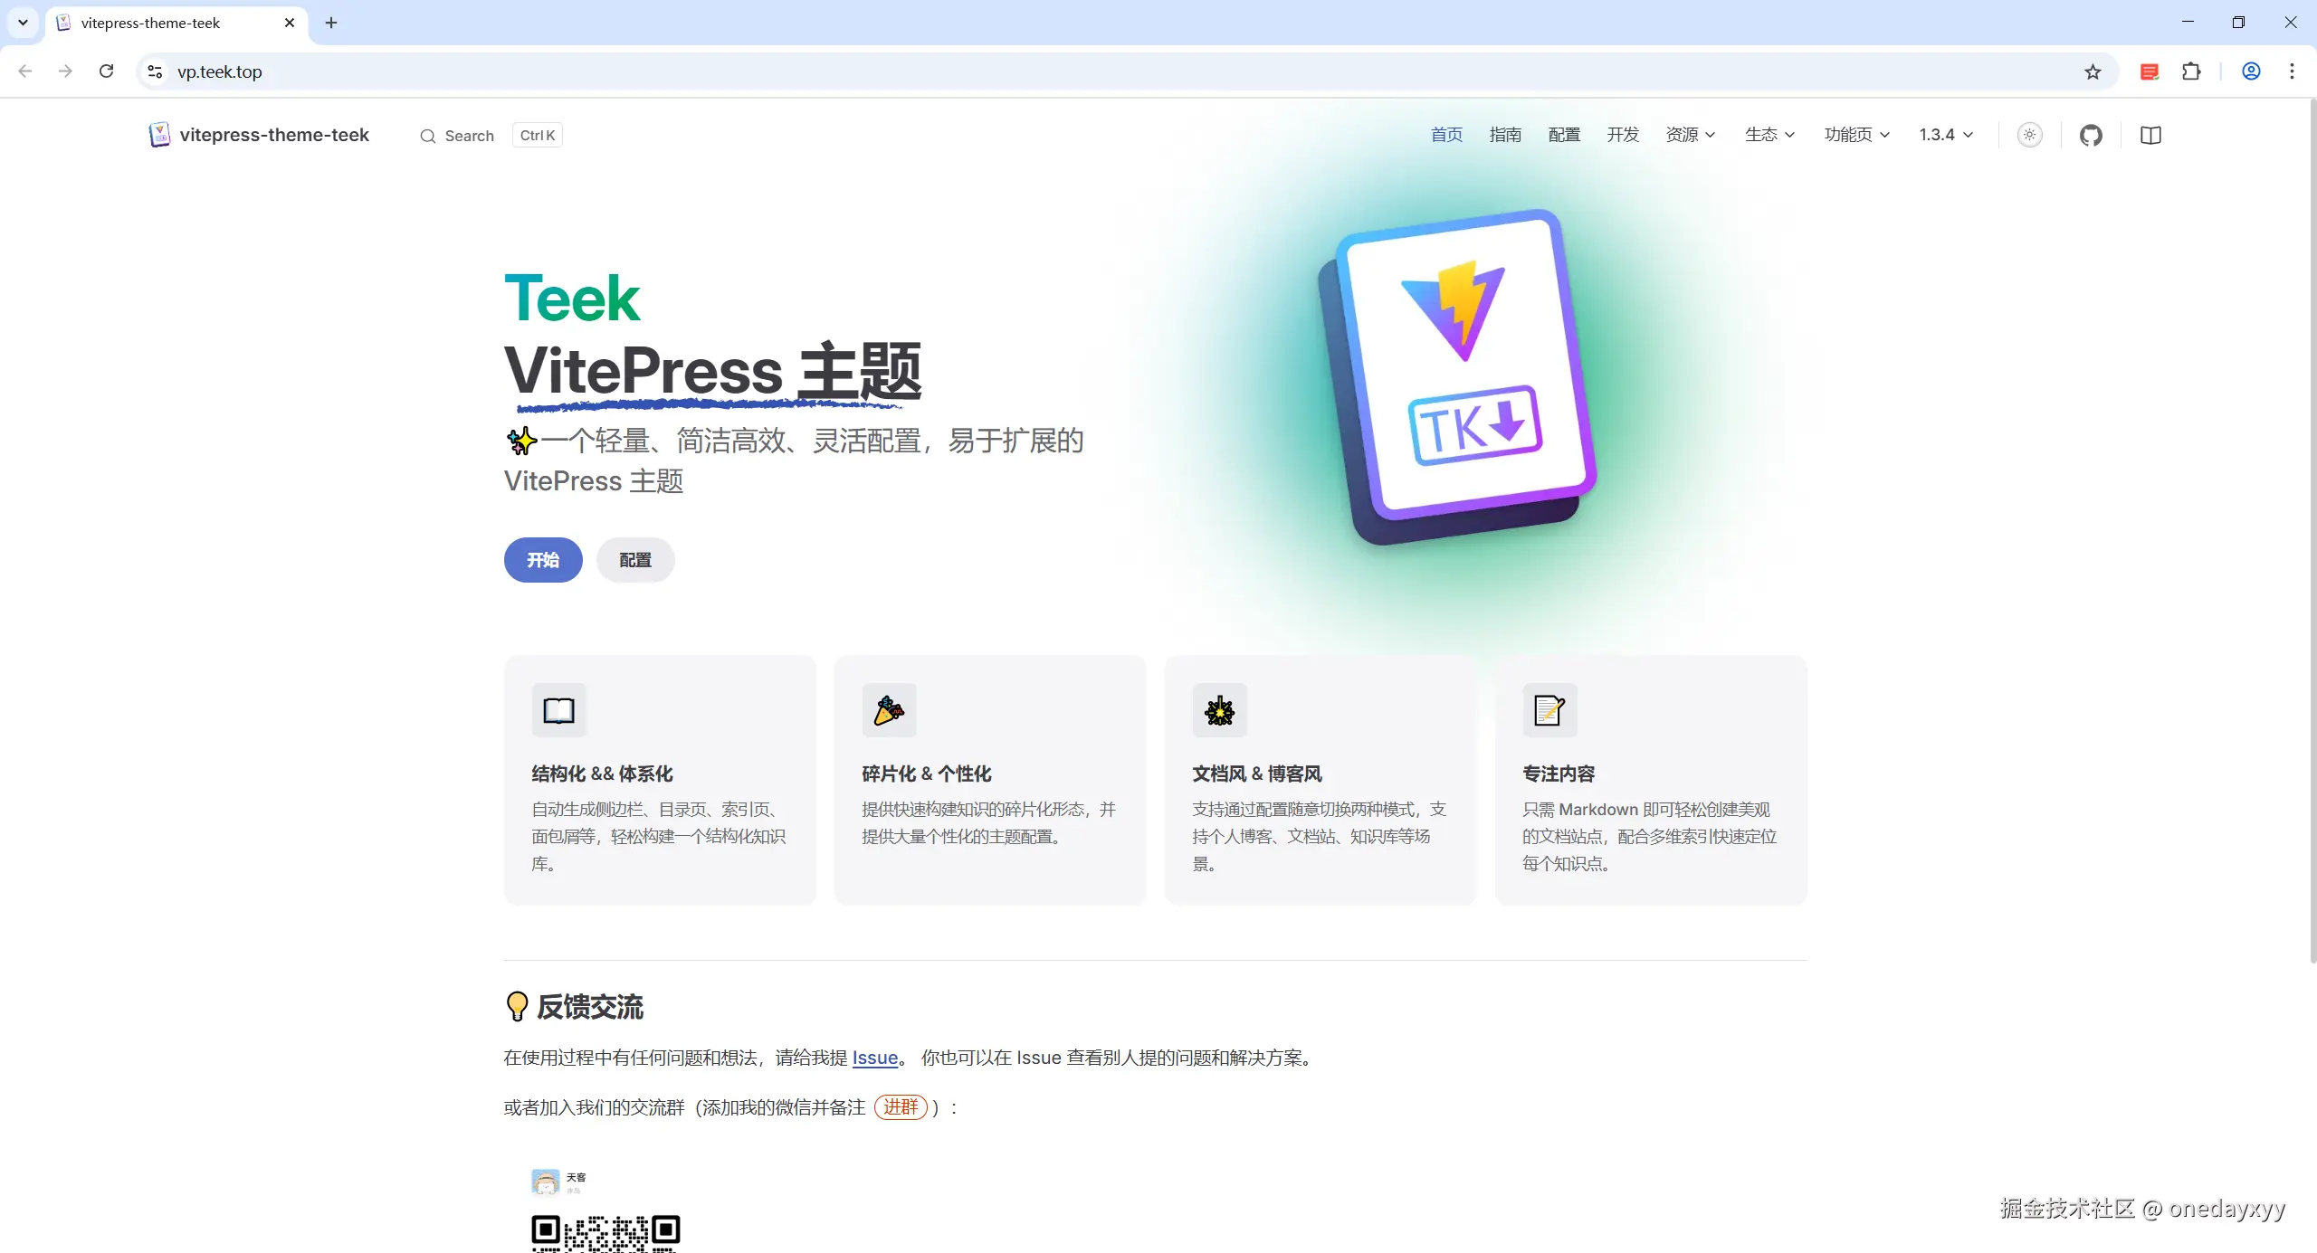Bookmark this page with the star icon
The image size is (2317, 1253).
pos(2093,71)
